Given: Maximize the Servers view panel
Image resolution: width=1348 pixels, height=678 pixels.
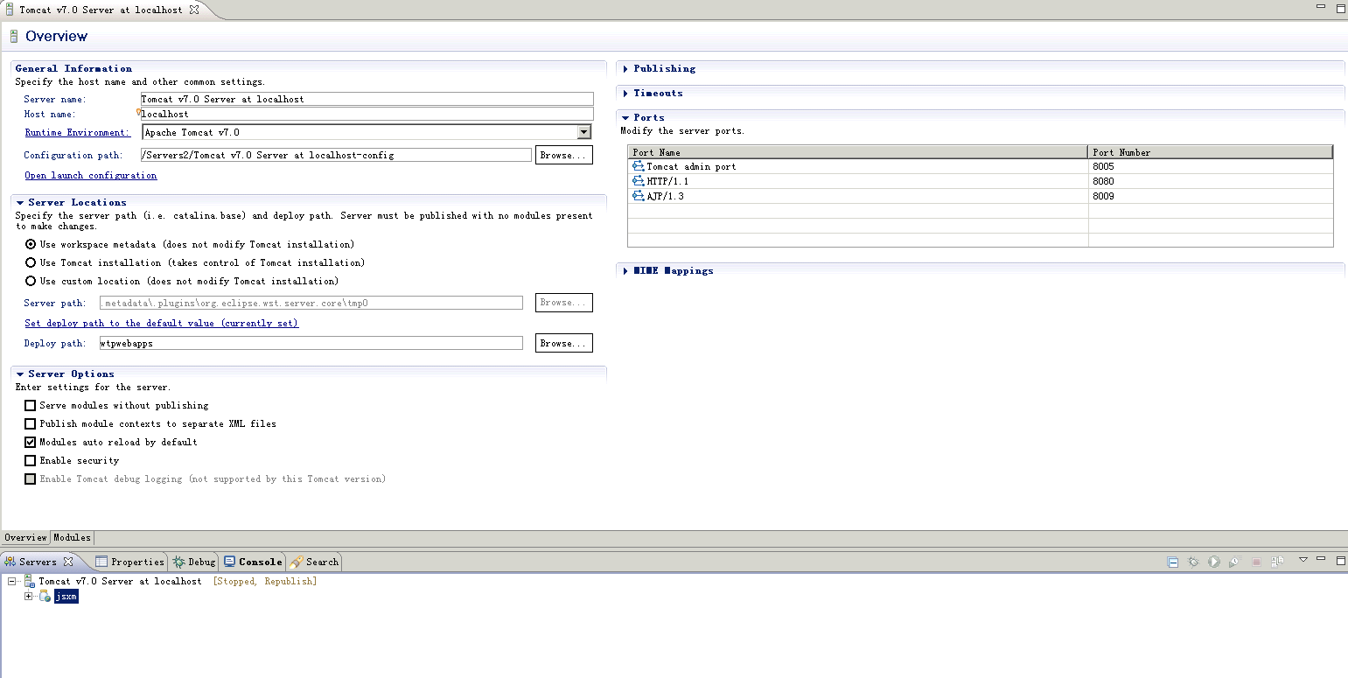Looking at the screenshot, I should click(1340, 560).
